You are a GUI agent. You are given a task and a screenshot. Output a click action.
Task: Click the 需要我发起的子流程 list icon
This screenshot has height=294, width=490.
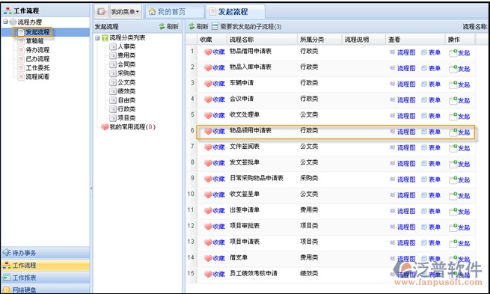point(215,26)
